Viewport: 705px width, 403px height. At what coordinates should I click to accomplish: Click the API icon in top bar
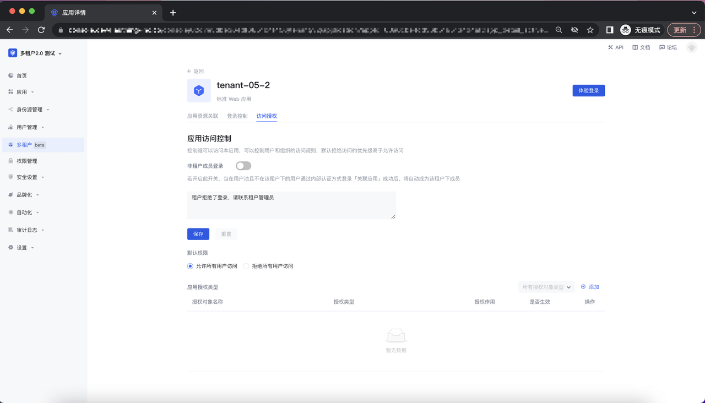tap(610, 47)
